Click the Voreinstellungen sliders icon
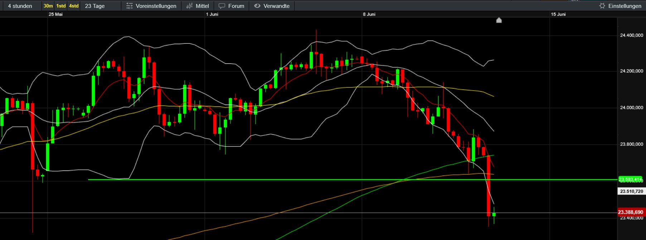The image size is (646, 240). pos(130,6)
